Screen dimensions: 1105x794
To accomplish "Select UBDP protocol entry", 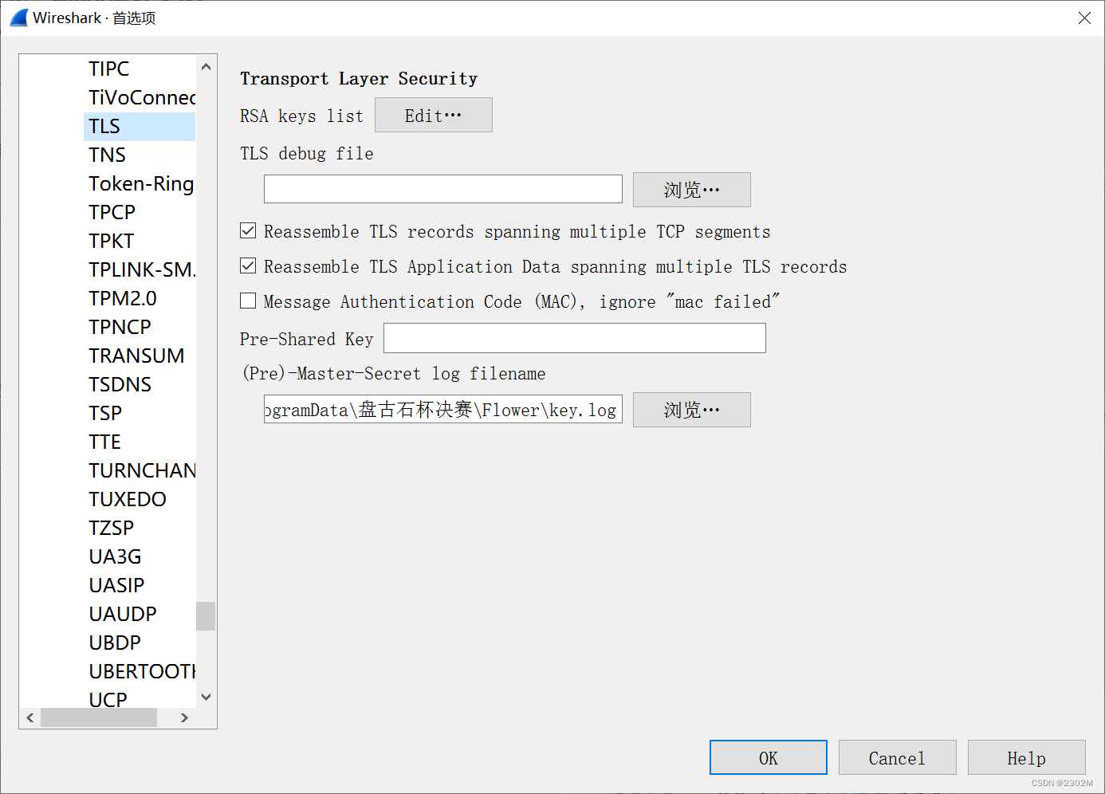I will click(140, 643).
